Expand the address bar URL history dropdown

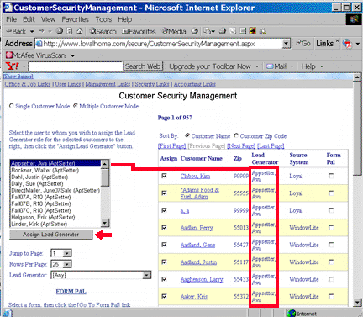tap(286, 44)
